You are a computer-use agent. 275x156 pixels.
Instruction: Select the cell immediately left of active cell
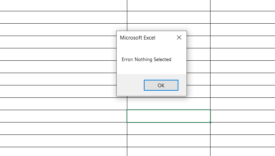tap(63, 116)
